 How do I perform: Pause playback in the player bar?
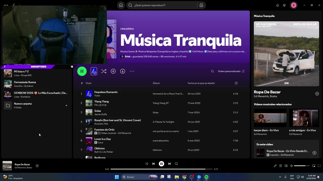point(161,164)
